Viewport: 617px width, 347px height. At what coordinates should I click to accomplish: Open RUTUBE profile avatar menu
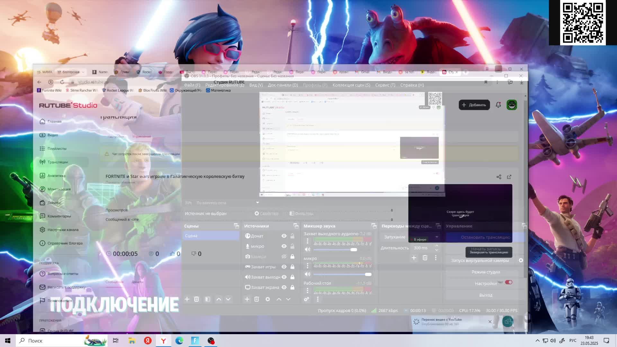pos(512,105)
